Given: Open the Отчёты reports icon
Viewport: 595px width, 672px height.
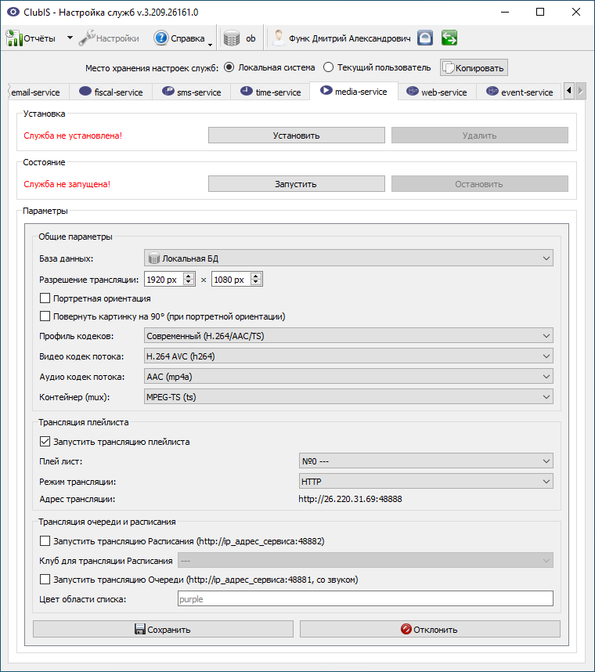Looking at the screenshot, I should click(x=14, y=38).
